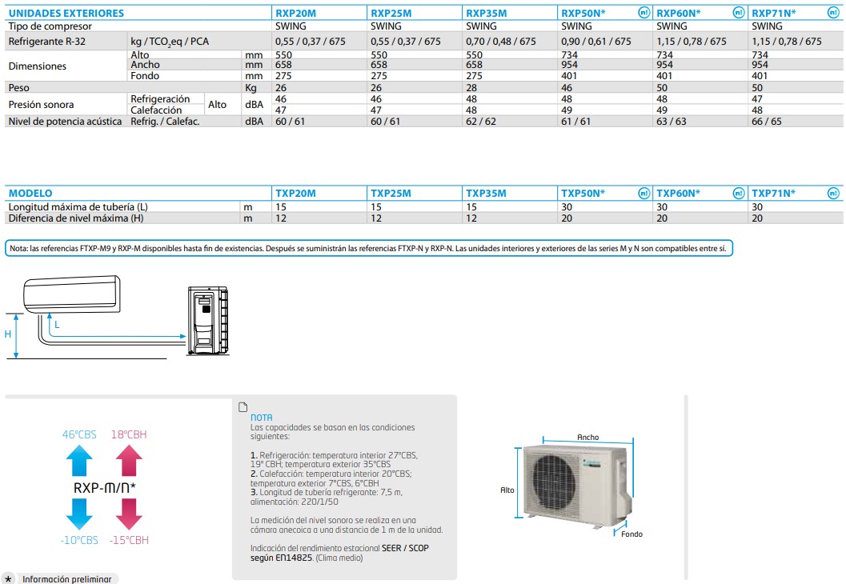Click the new badge beside RXP50N*

tap(644, 13)
